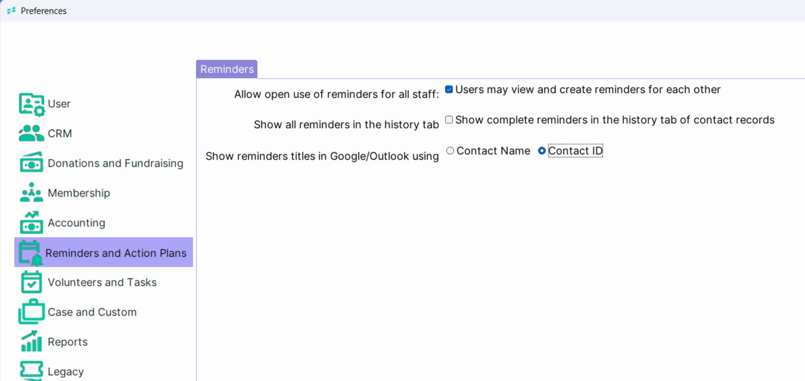Switch to the Reminders tab
The height and width of the screenshot is (381, 805).
pos(227,69)
